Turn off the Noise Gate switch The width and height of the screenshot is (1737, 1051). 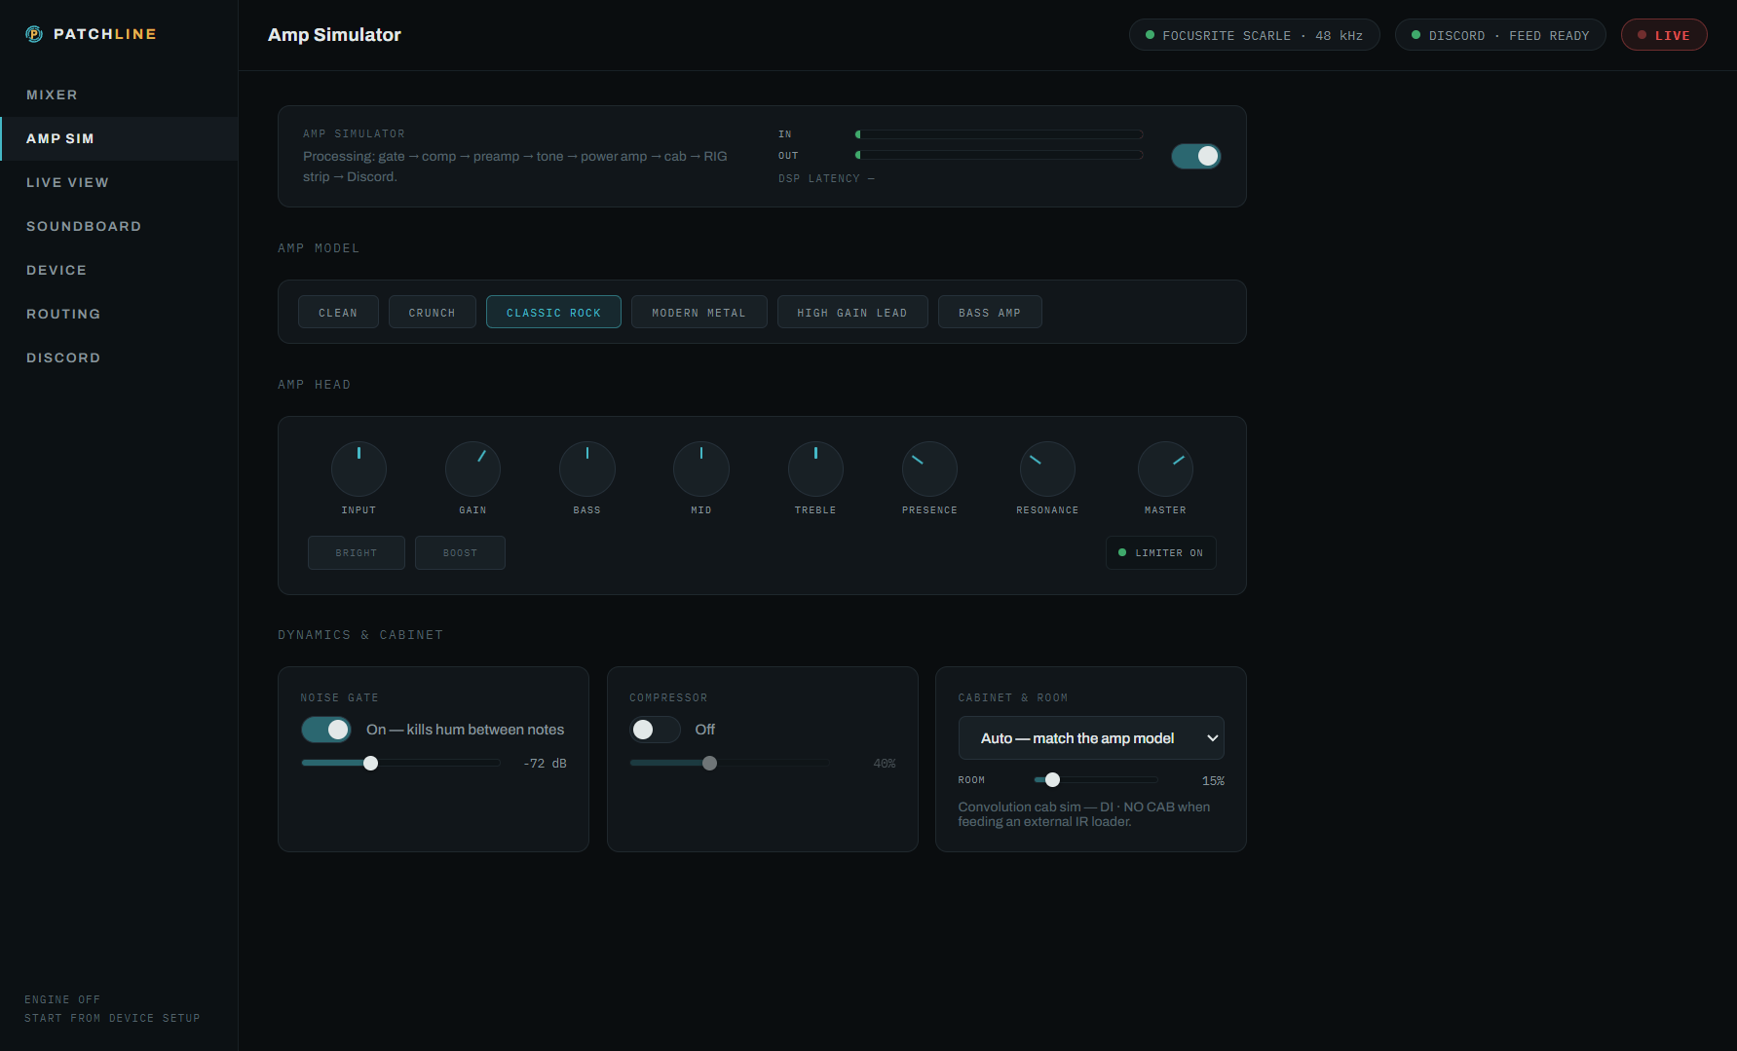click(x=325, y=730)
